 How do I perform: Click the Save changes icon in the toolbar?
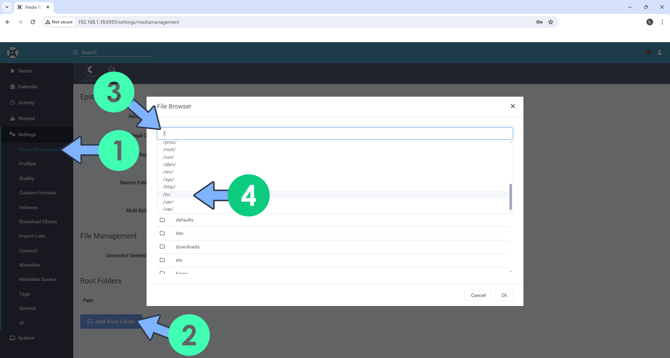111,69
